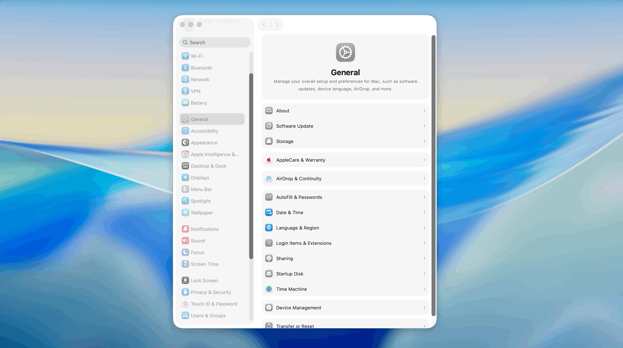Select Lock Screen icon in sidebar
The height and width of the screenshot is (348, 623).
pyautogui.click(x=185, y=281)
